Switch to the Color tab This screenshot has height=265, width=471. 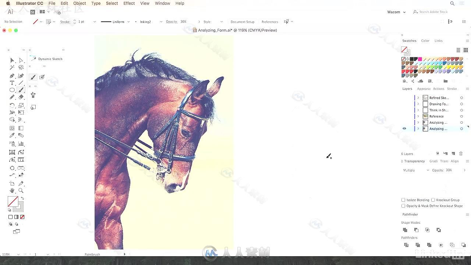click(425, 41)
